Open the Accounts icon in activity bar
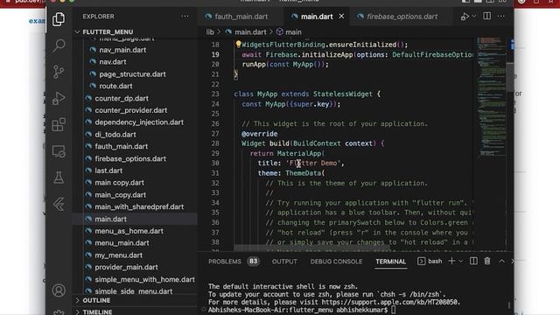The height and width of the screenshot is (315, 560). click(59, 290)
